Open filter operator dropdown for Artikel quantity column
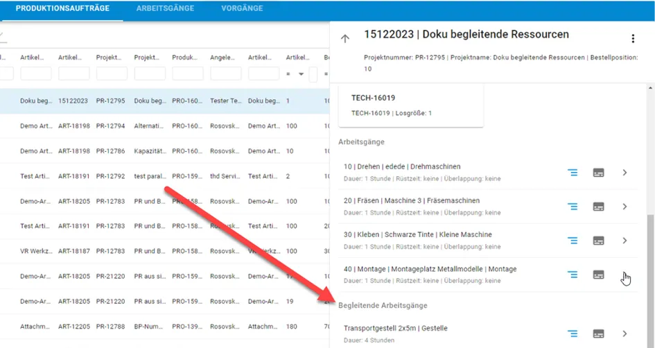 click(x=301, y=74)
